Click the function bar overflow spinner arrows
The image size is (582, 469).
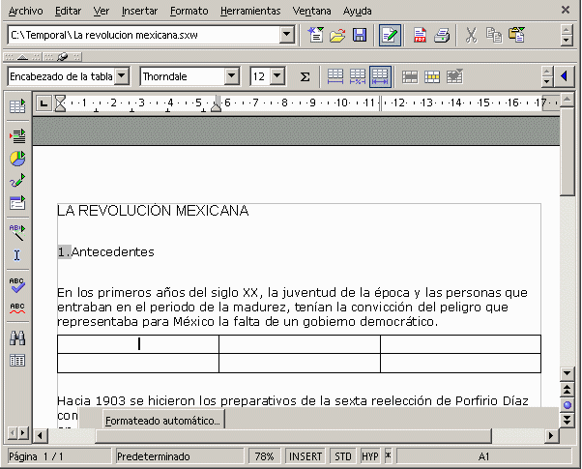pos(566,35)
